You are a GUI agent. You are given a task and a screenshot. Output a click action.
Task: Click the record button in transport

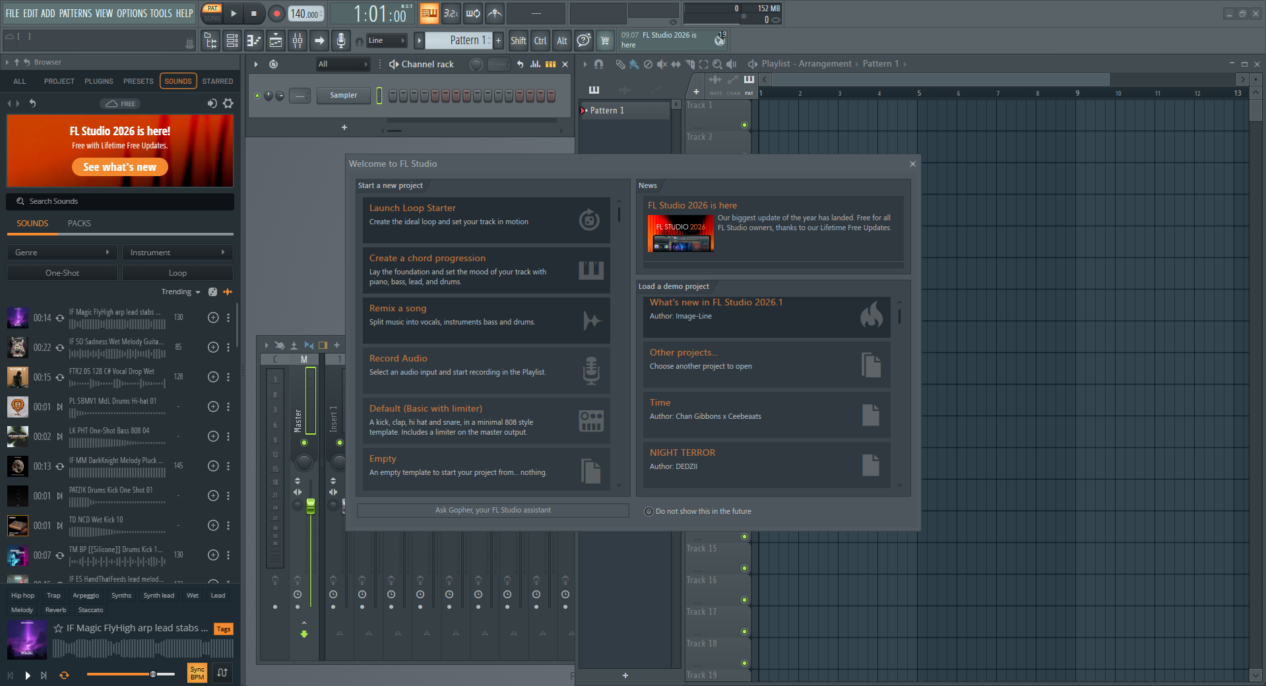[276, 13]
